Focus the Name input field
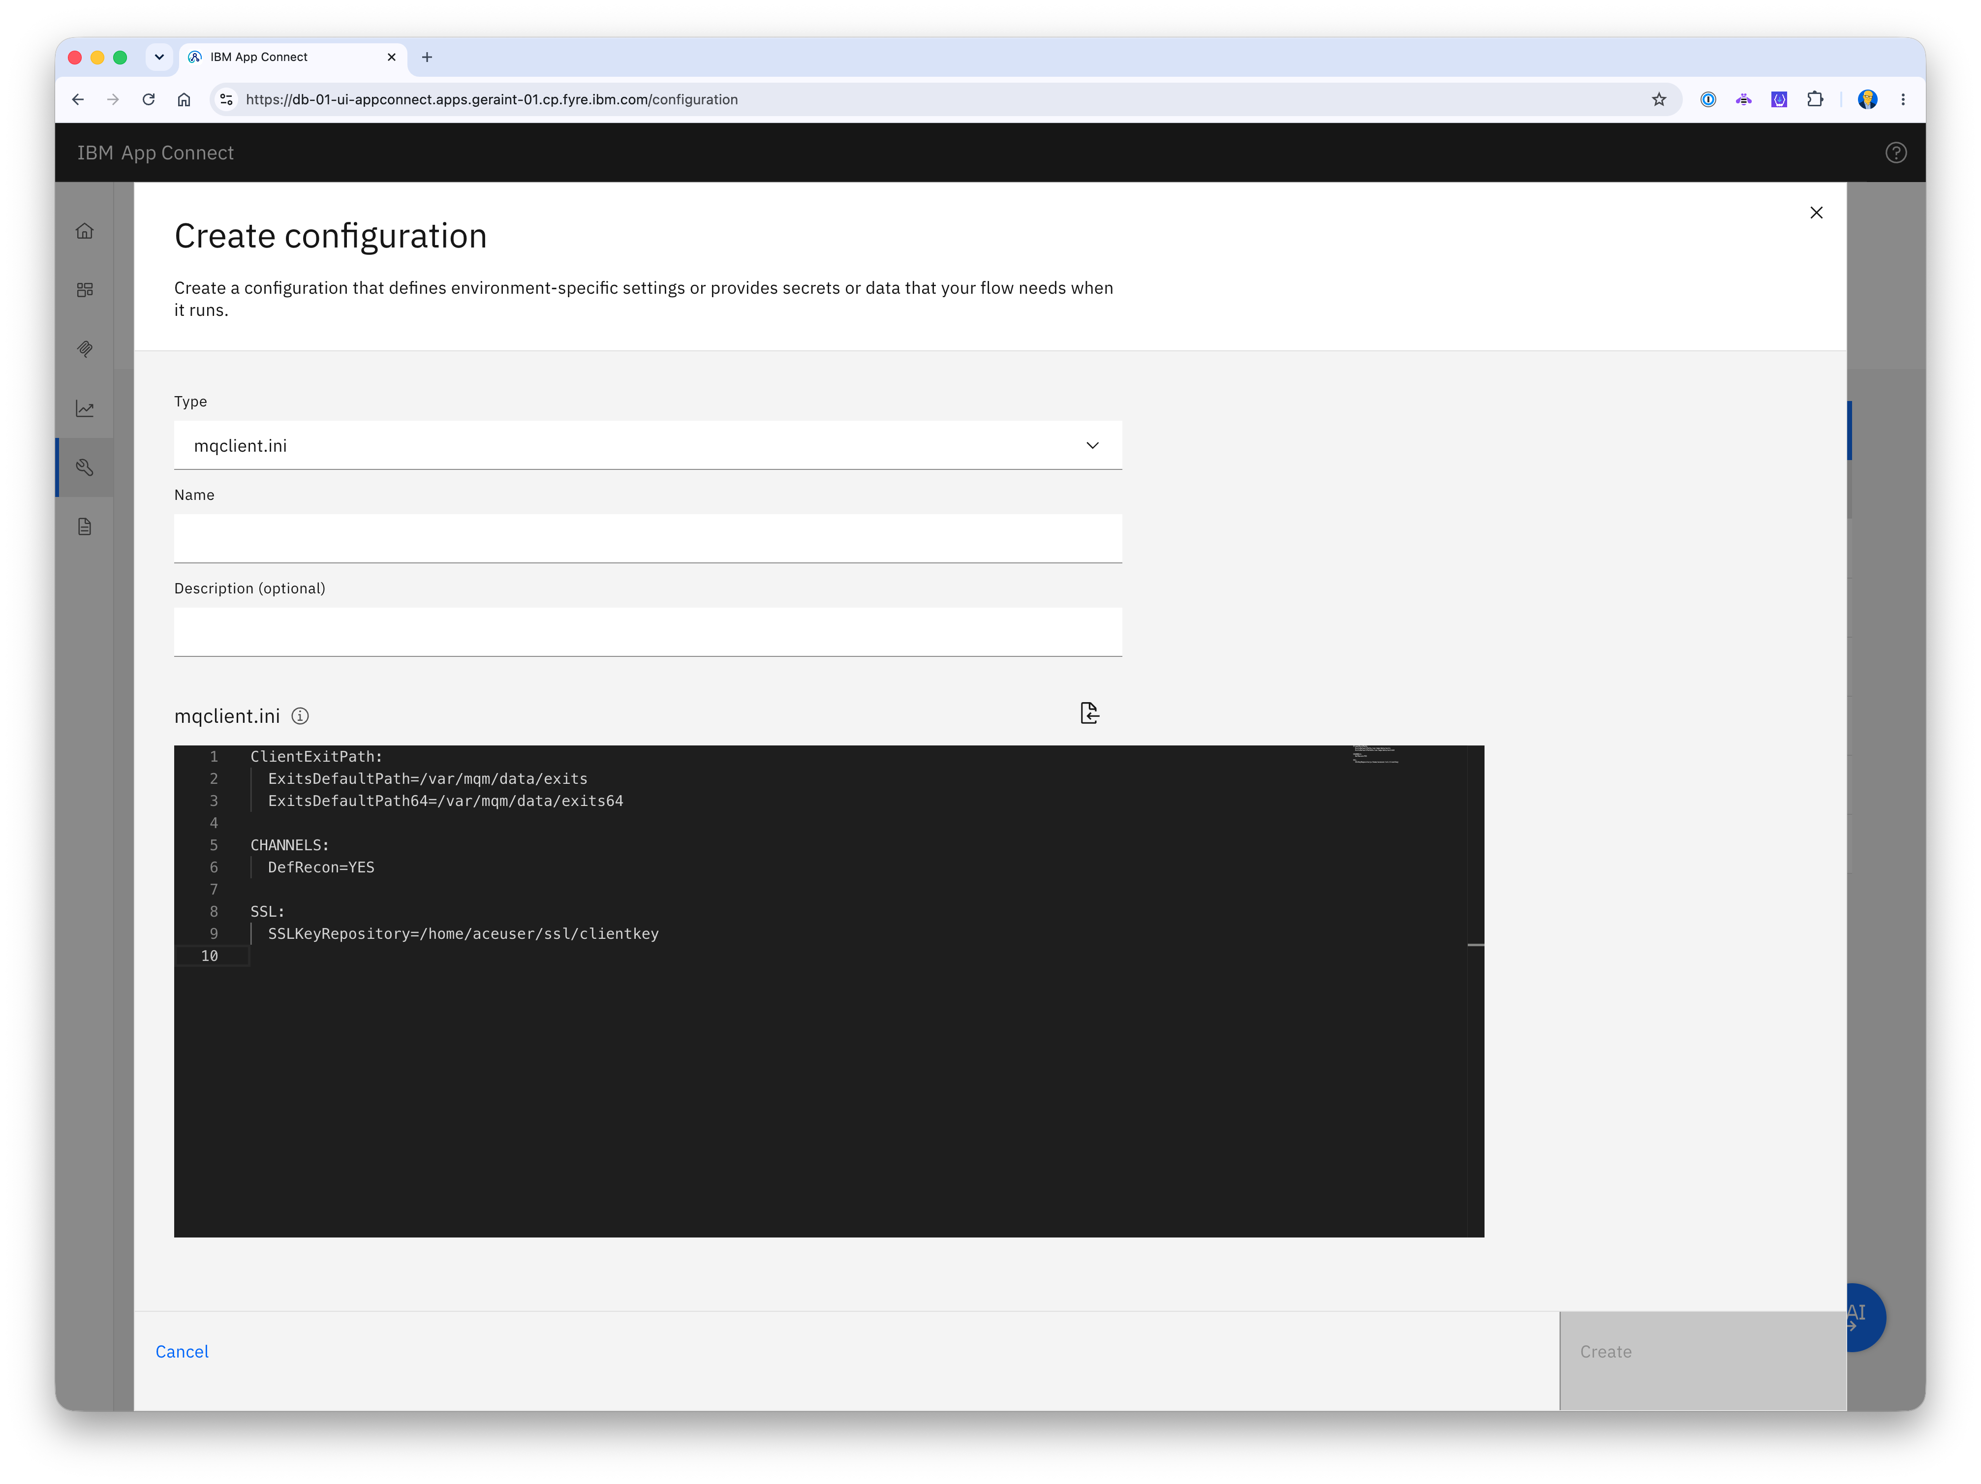 pyautogui.click(x=648, y=538)
